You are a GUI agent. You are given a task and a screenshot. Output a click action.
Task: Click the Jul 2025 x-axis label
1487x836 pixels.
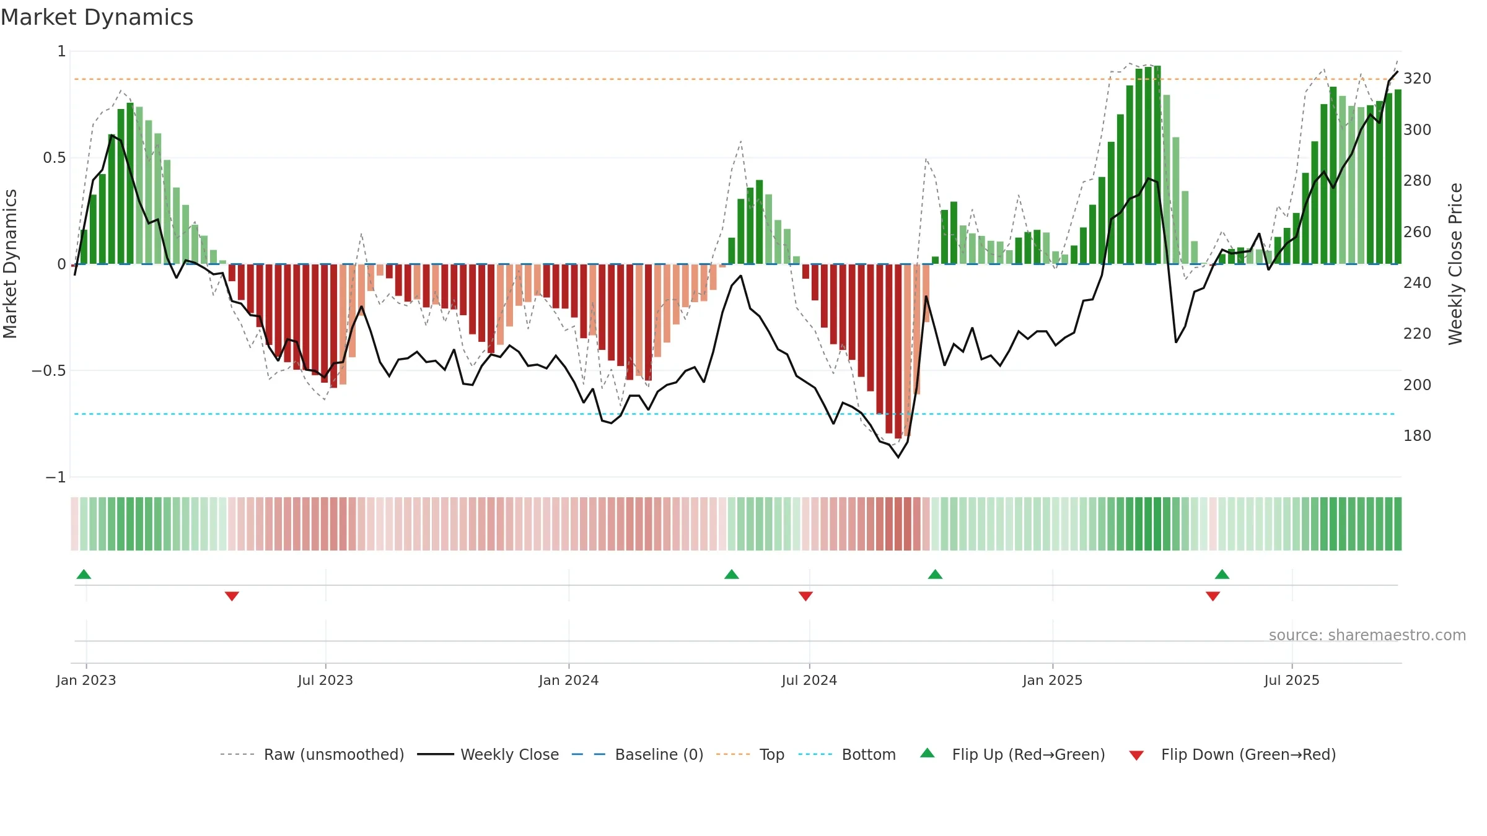[x=1292, y=680]
